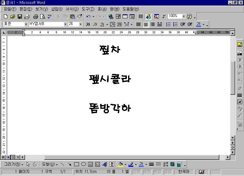Toggle the character border button

click(112, 24)
